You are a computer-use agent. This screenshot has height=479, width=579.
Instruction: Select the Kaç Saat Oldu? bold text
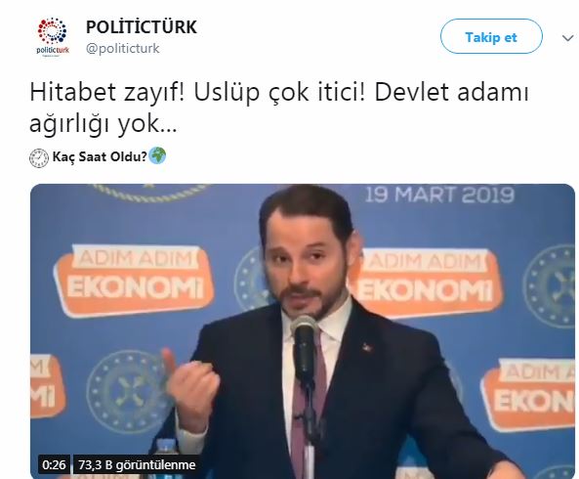pos(100,156)
